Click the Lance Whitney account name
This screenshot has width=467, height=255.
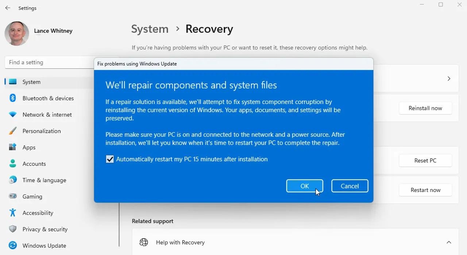coord(53,31)
